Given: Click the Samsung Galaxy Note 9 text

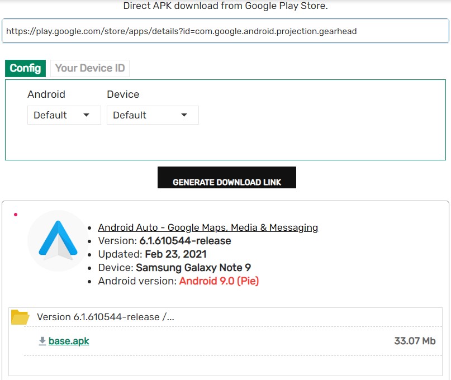Looking at the screenshot, I should click(x=193, y=268).
